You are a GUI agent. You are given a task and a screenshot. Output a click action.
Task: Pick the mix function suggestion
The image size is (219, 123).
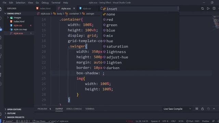coord(141,36)
